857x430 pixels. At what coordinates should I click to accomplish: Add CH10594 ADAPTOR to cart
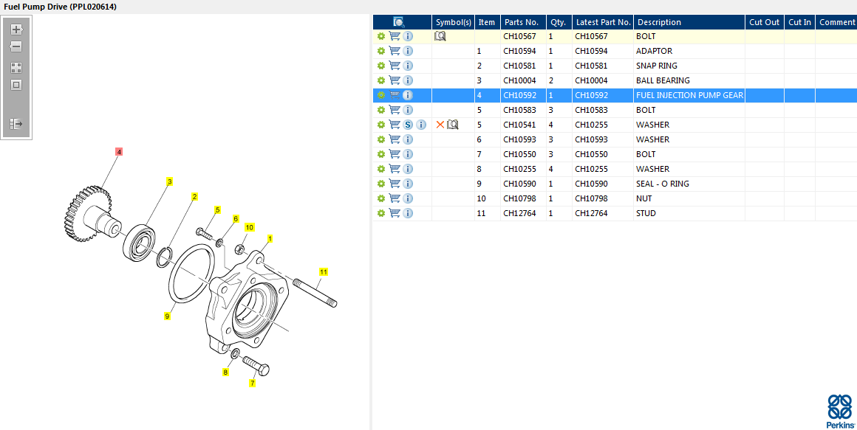click(x=395, y=51)
